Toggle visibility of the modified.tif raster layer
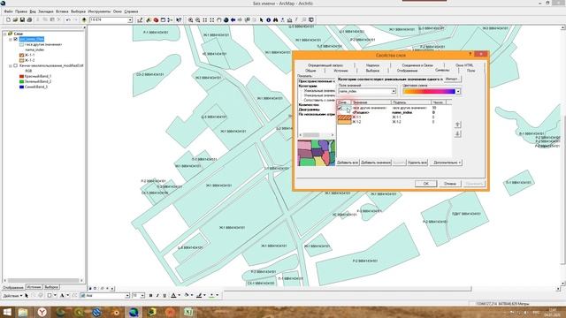The width and height of the screenshot is (566, 318). coord(16,65)
